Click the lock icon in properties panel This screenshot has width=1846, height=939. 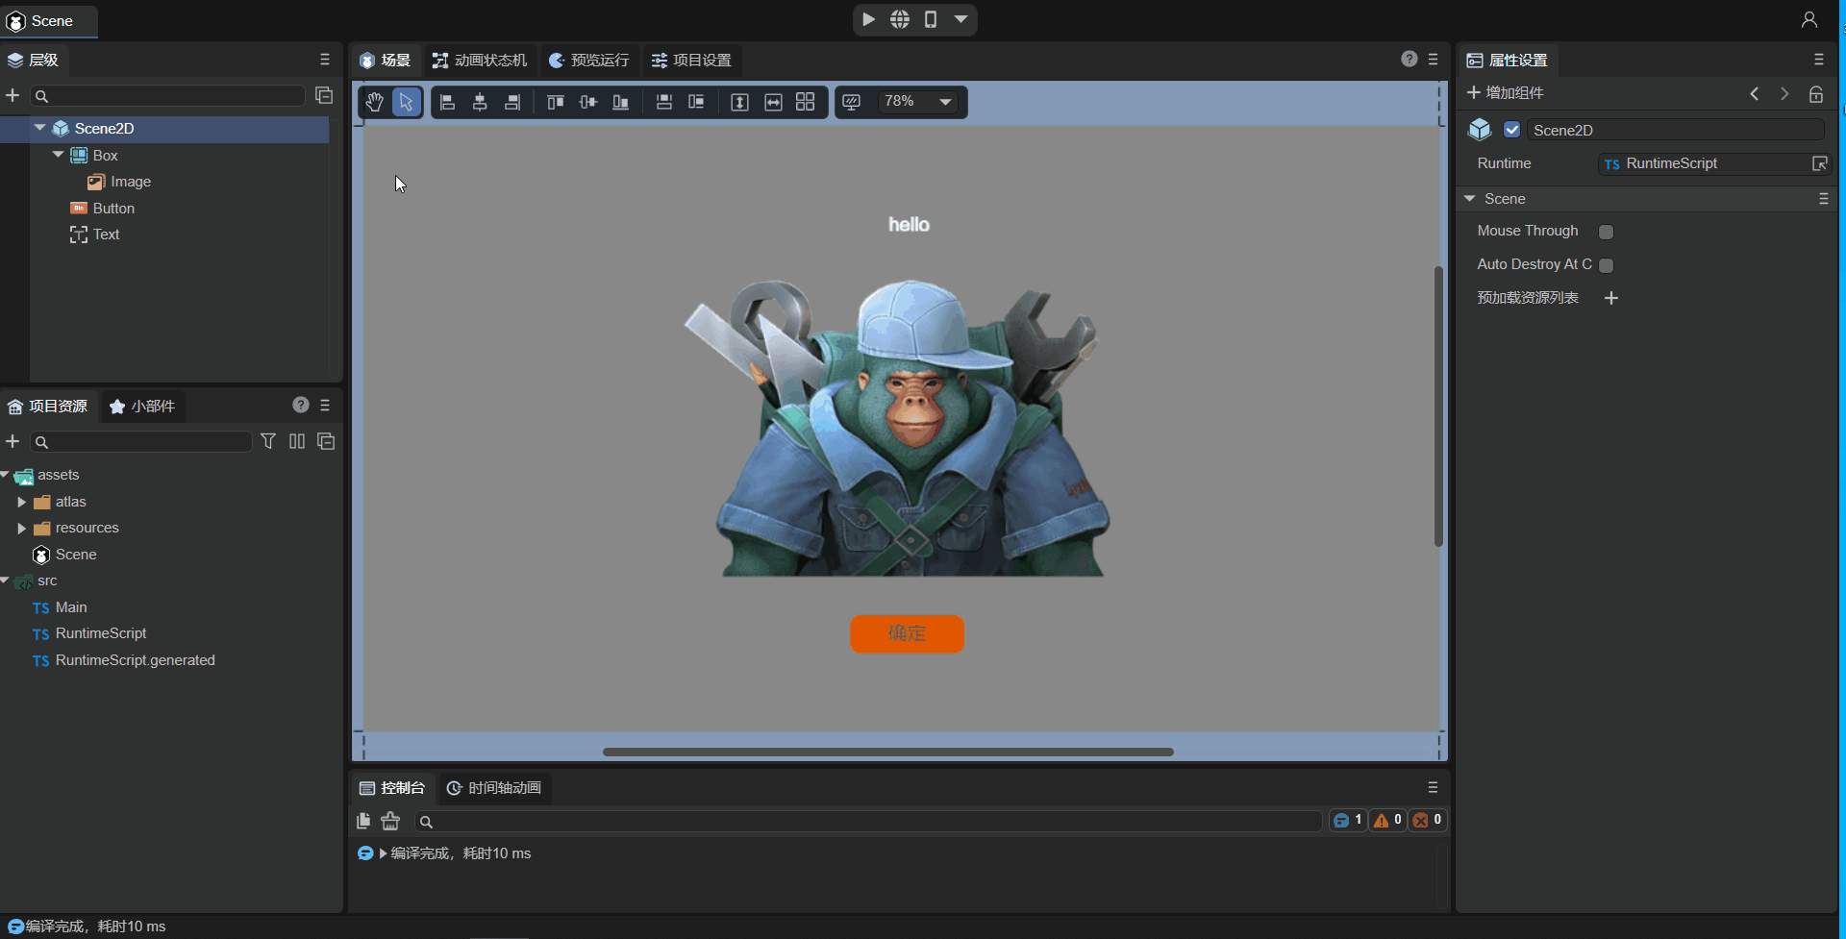[1815, 94]
